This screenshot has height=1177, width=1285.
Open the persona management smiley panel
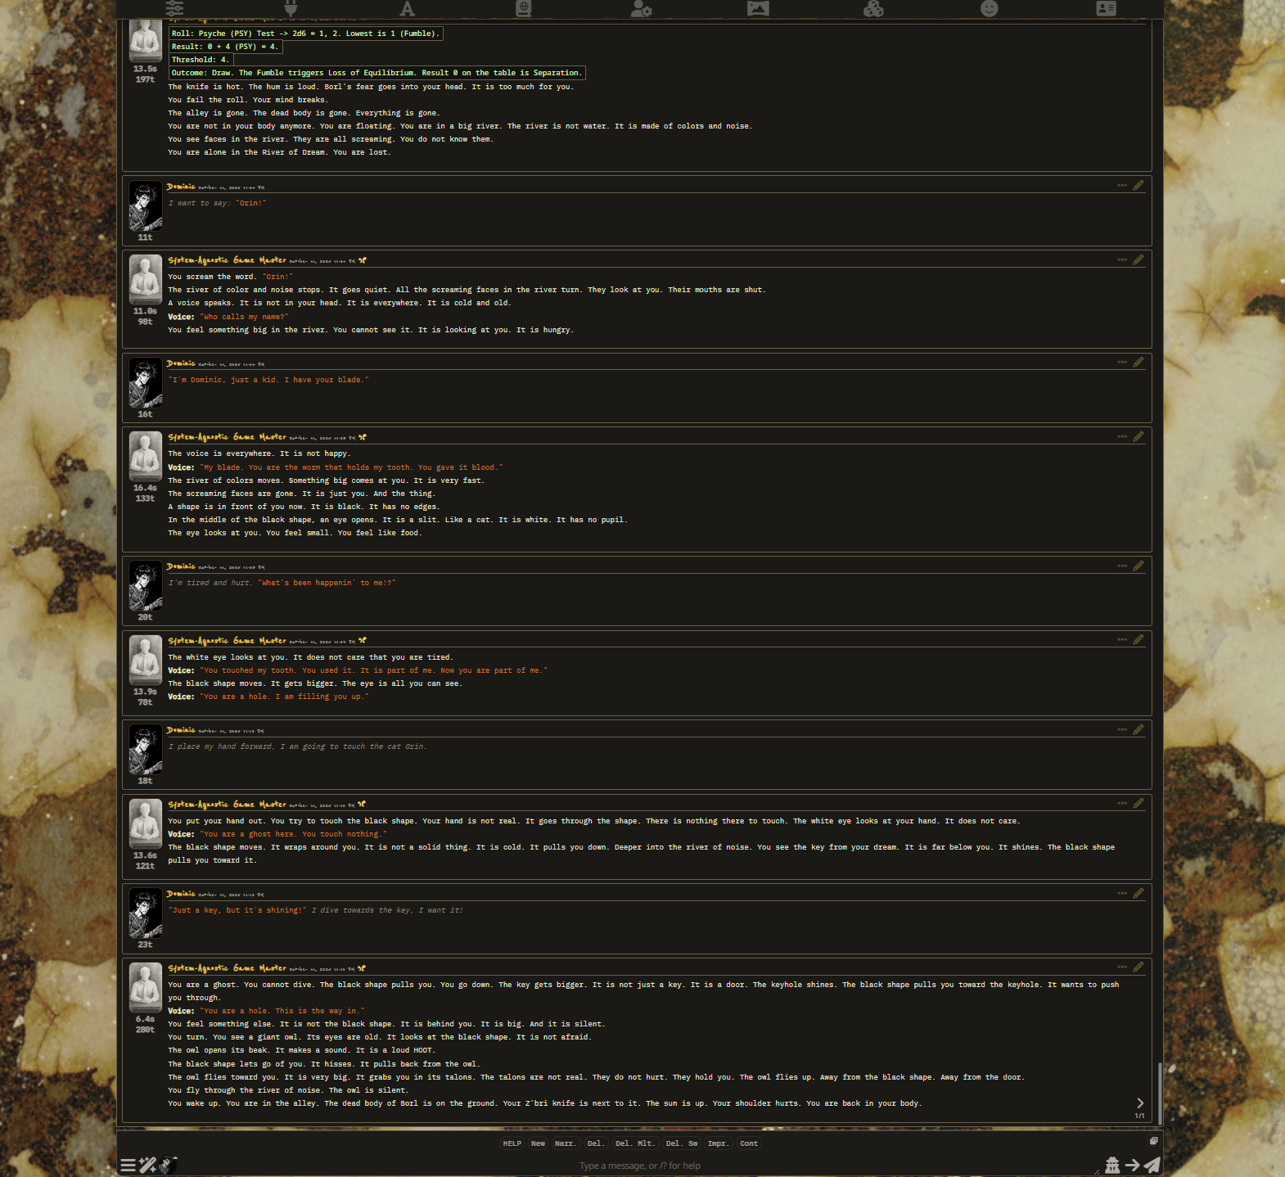pyautogui.click(x=990, y=8)
